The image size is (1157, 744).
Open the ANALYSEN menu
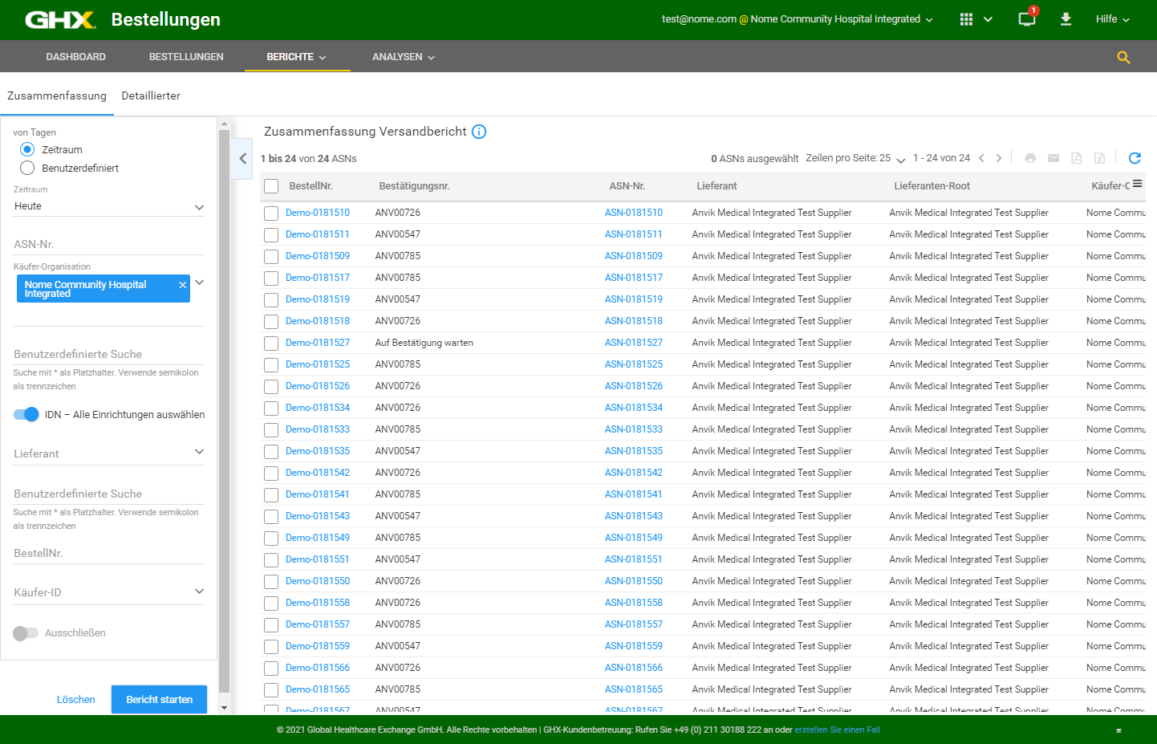tap(404, 57)
